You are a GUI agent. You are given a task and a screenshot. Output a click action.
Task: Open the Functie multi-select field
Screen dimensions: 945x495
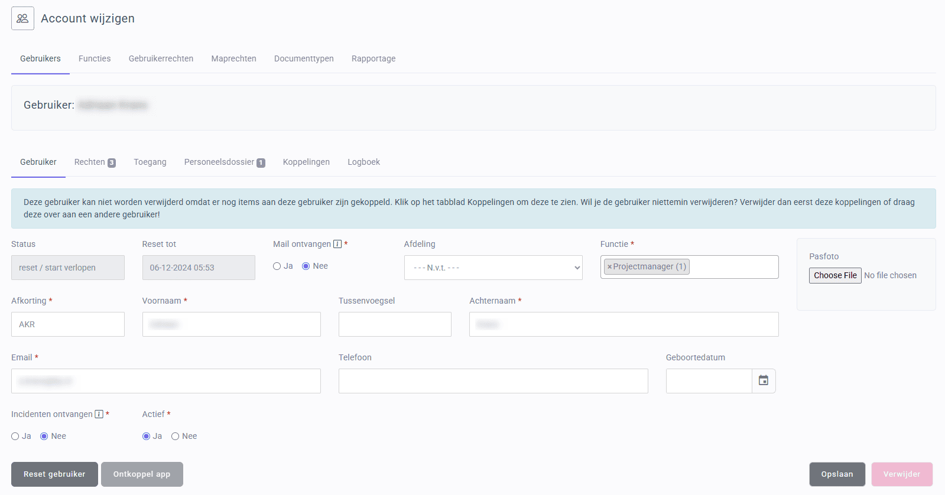coord(690,267)
